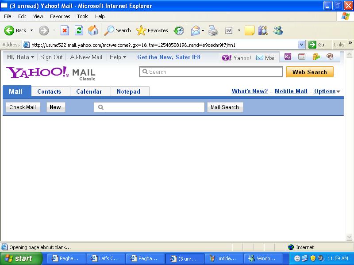Switch to the Calendar tab
Screen dimensions: 354x265
point(89,91)
